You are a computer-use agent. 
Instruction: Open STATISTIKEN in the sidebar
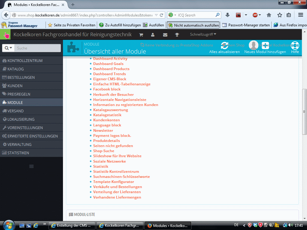point(31,153)
